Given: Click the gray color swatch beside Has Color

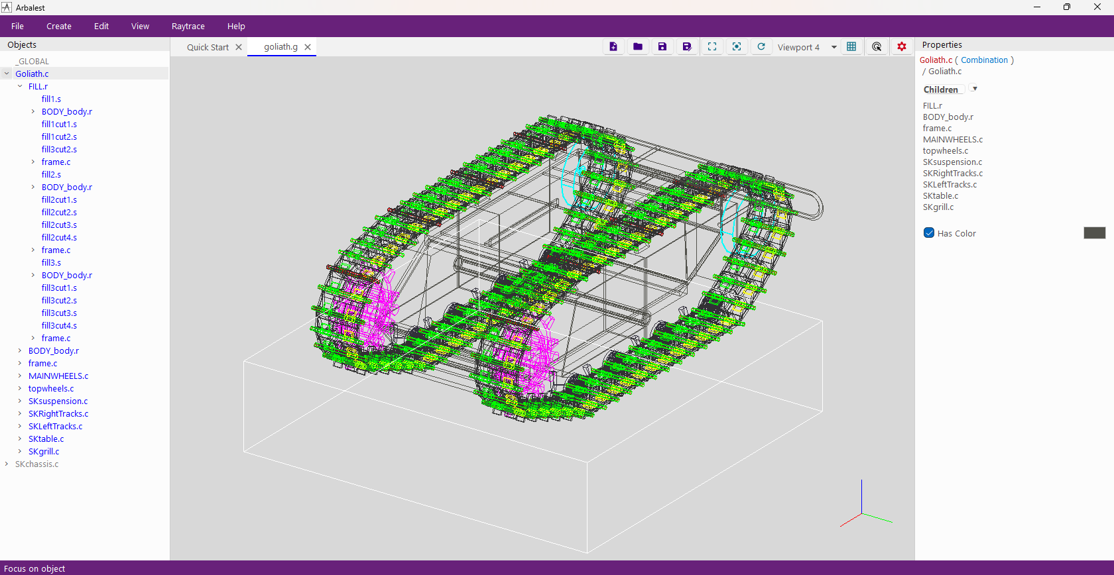Looking at the screenshot, I should pos(1095,233).
